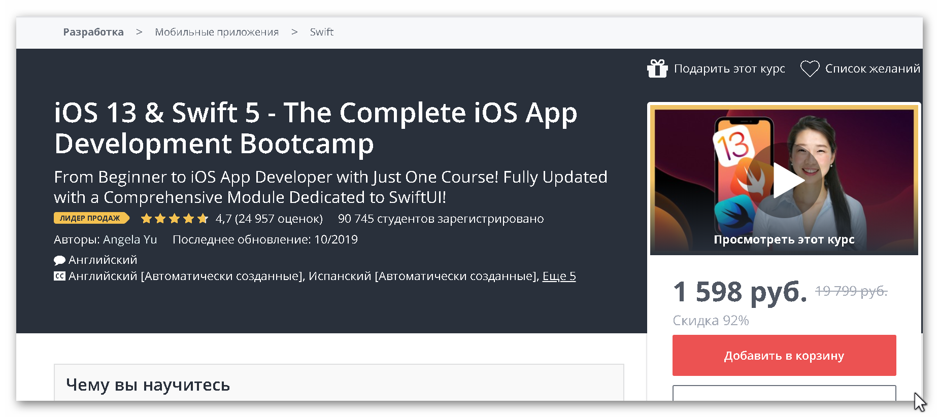939x417 pixels.
Task: Click the closed captions CC icon
Action: [x=59, y=276]
